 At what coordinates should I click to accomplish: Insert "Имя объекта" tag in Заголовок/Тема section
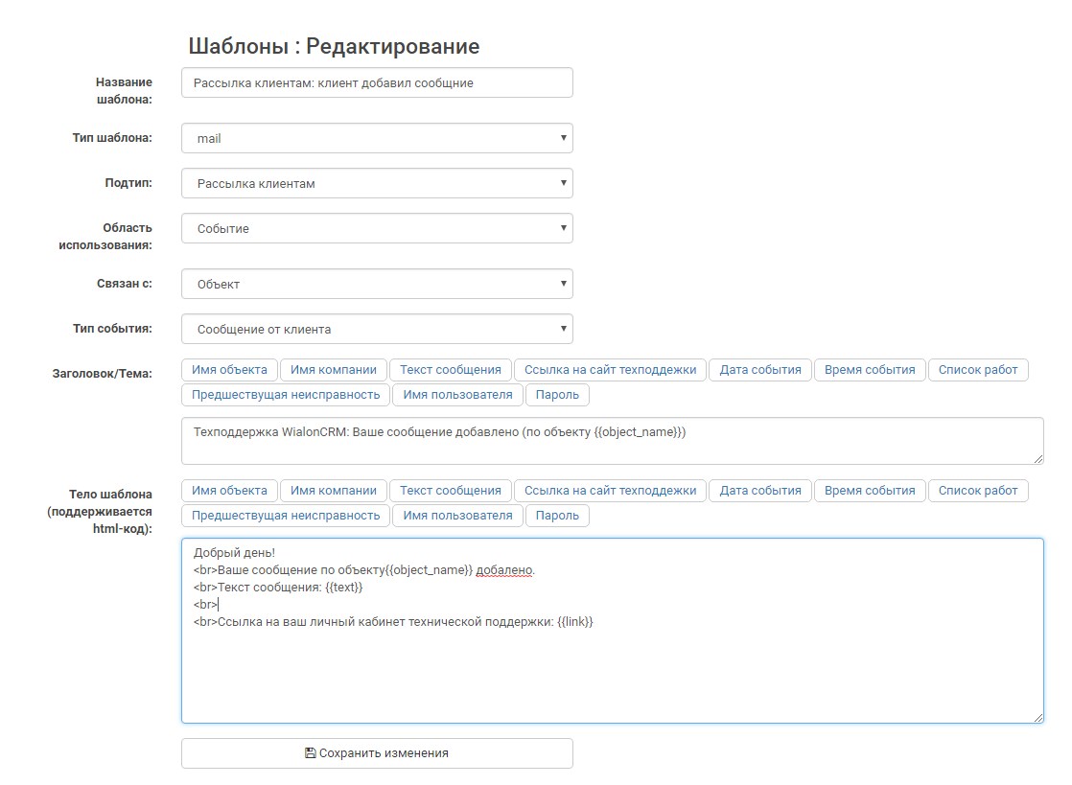229,370
